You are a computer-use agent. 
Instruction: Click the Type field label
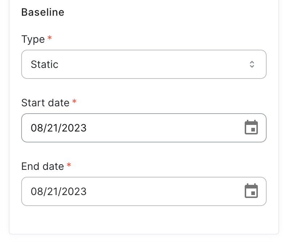click(x=33, y=39)
